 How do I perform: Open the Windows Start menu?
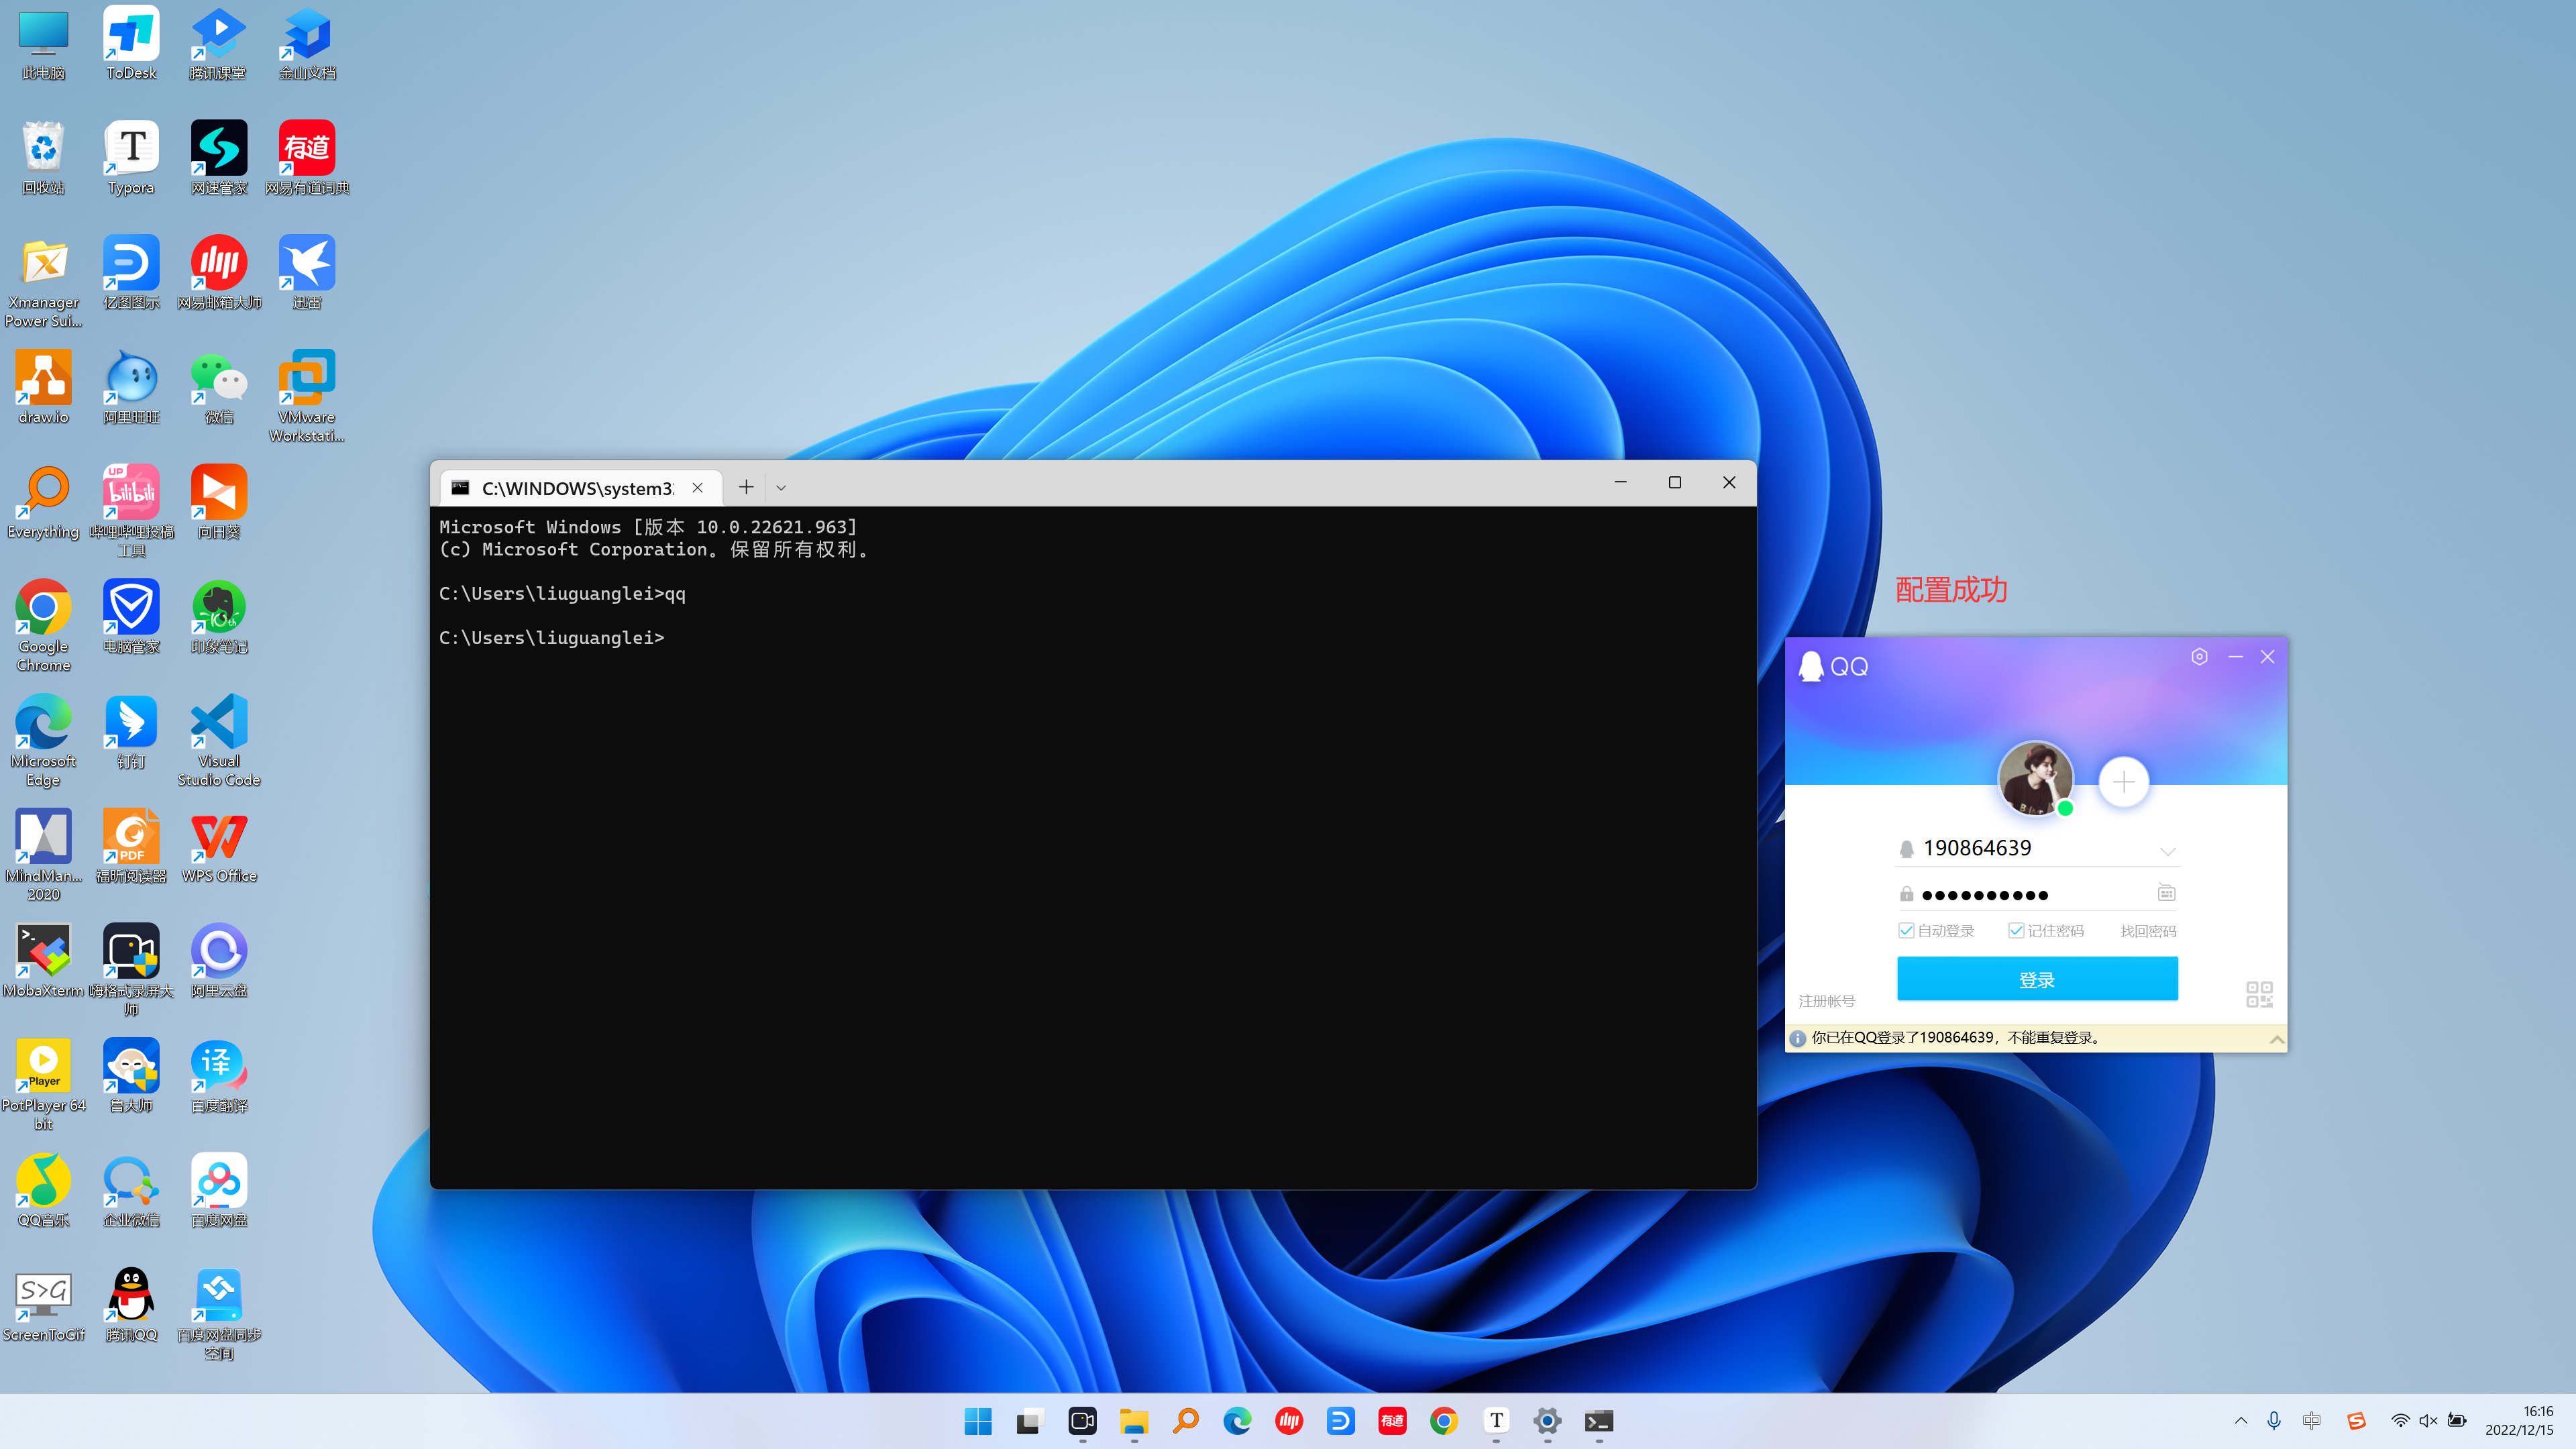pos(978,1421)
